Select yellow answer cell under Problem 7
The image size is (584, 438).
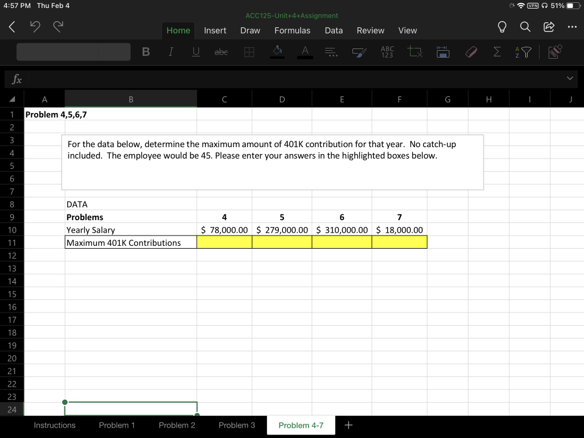pyautogui.click(x=399, y=242)
